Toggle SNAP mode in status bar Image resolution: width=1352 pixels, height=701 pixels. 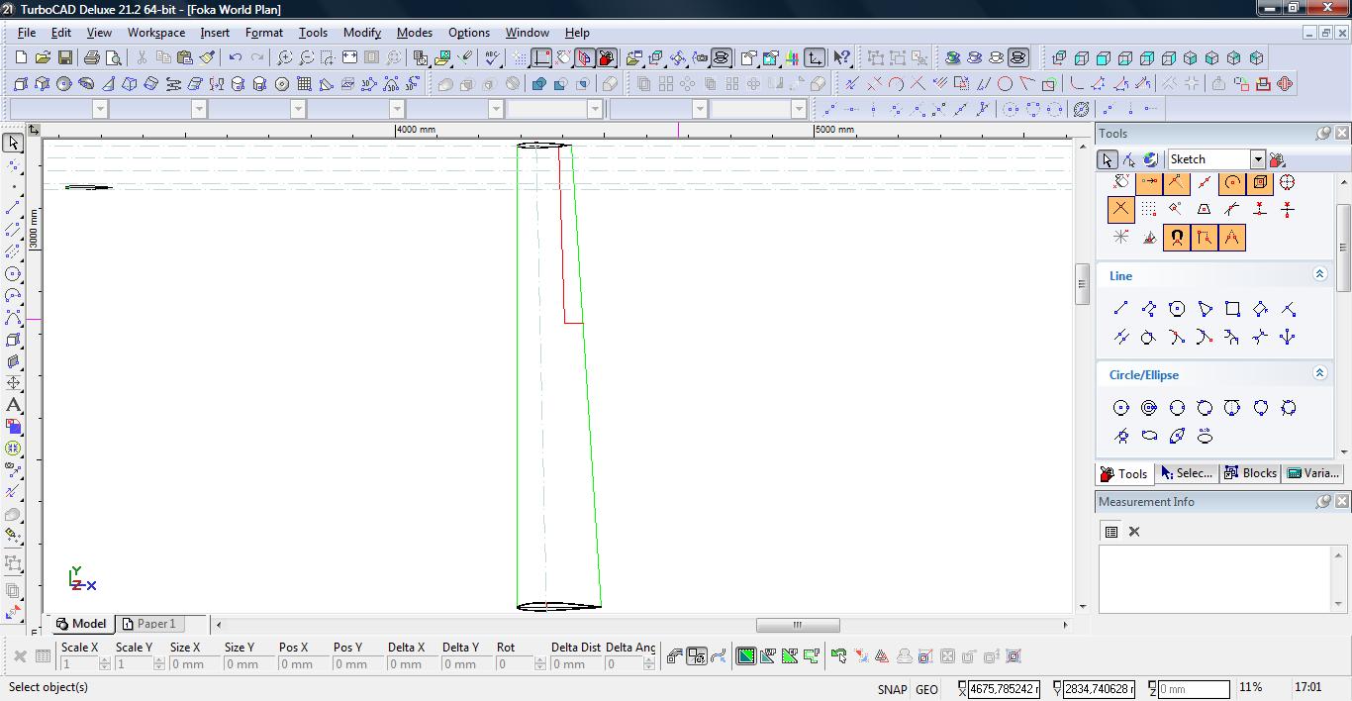(x=891, y=689)
